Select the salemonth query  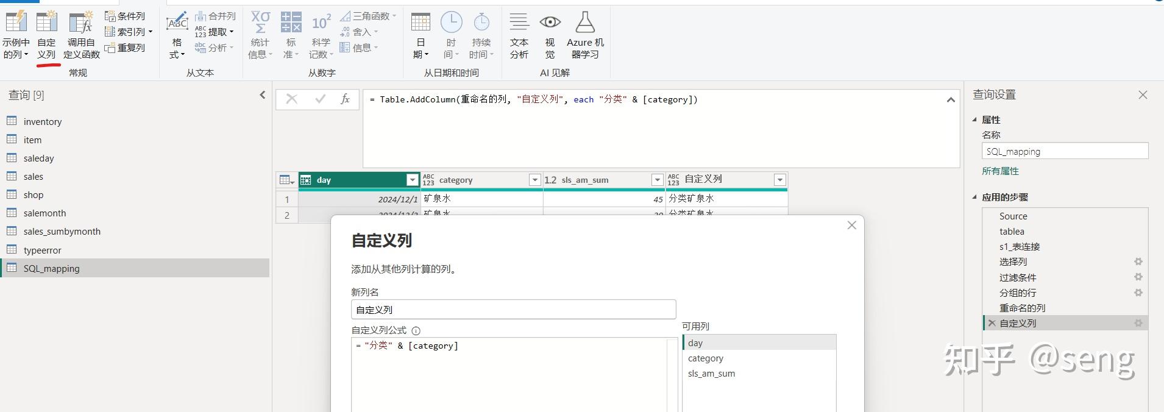click(x=135, y=213)
